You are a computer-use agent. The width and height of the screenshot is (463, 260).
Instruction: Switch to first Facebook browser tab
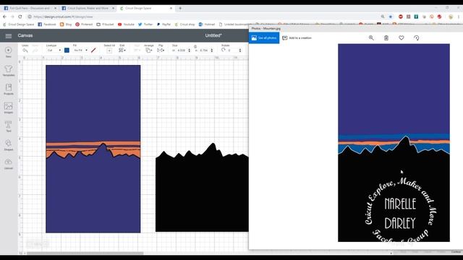pyautogui.click(x=29, y=8)
